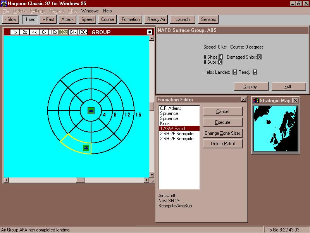The image size is (310, 233).
Task: Cancel the Formation Editor changes
Action: coord(222,111)
